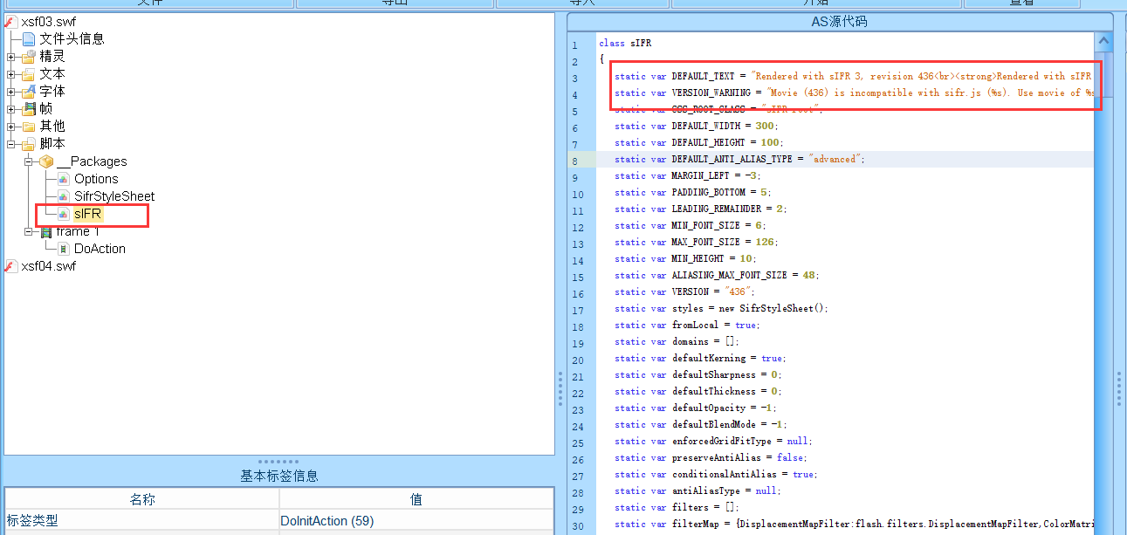Click the DoAction script icon

[x=63, y=248]
